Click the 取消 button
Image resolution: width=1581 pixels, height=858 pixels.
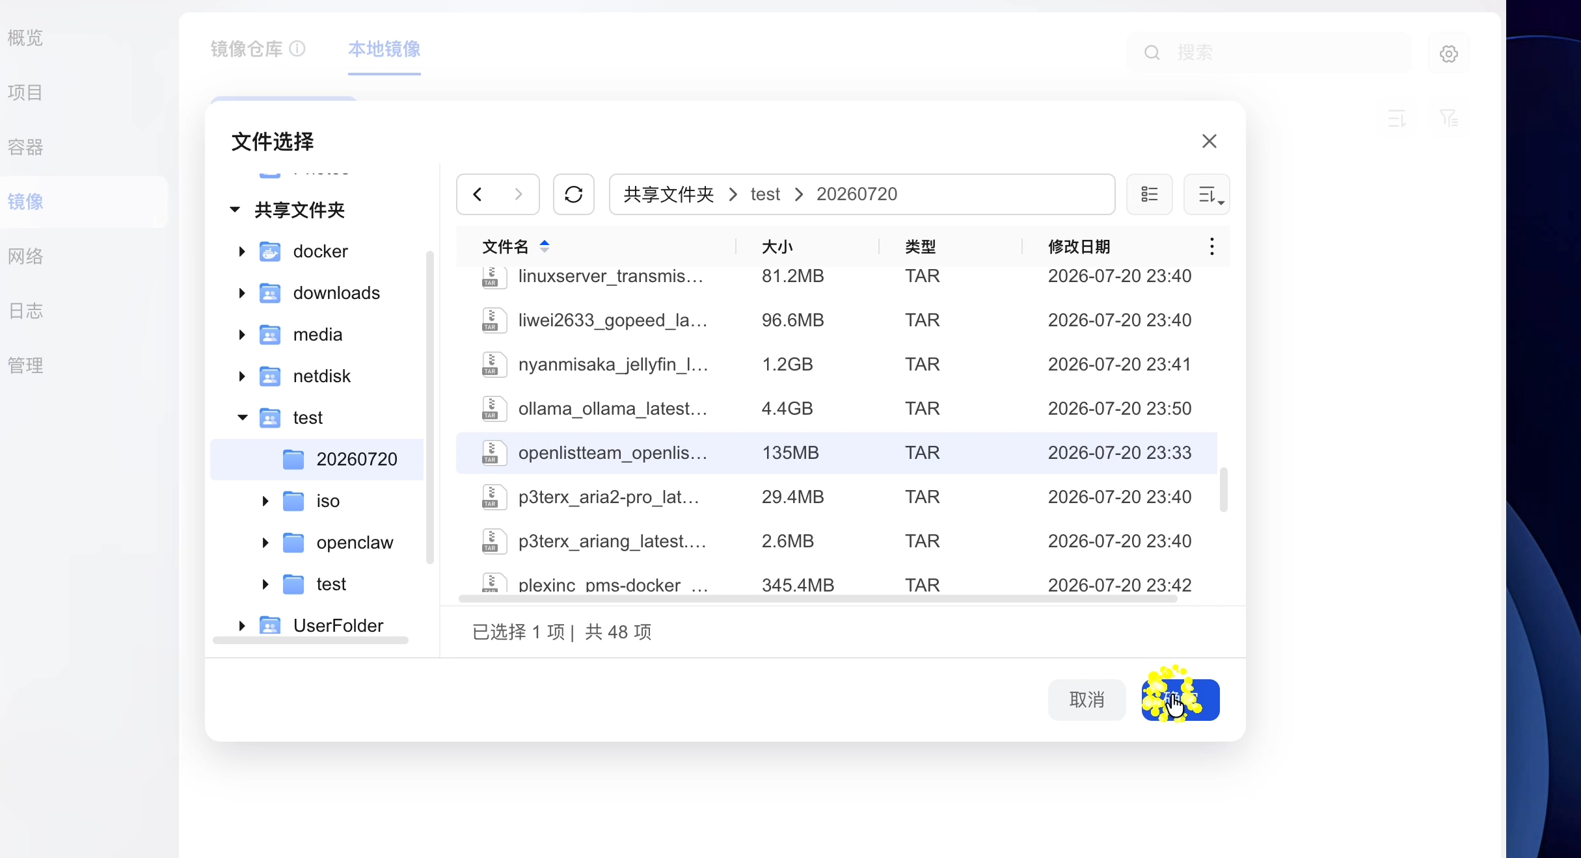tap(1087, 700)
